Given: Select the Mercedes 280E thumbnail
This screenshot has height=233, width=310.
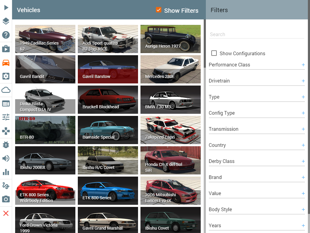Looking at the screenshot, I should point(171,69).
